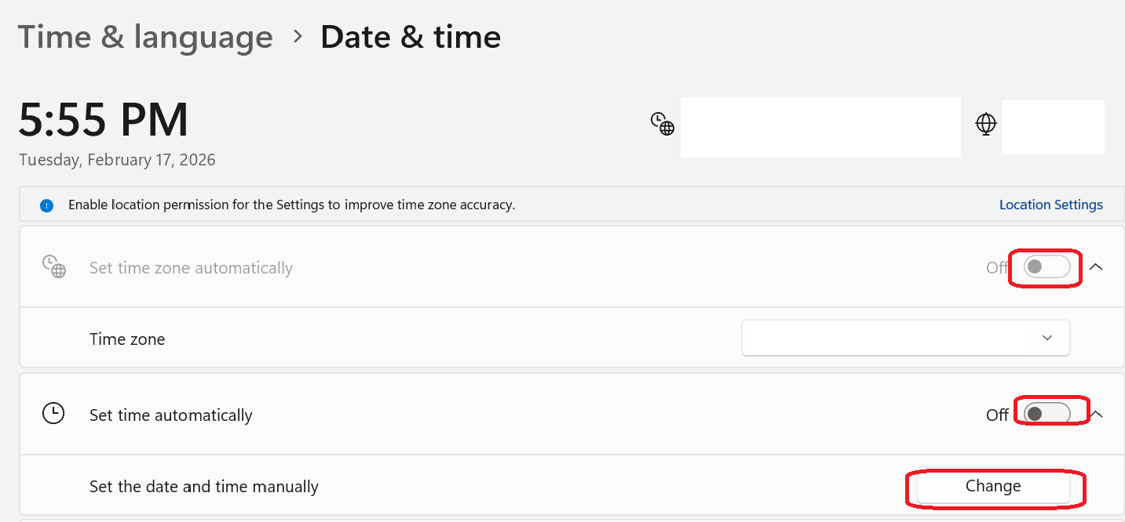Open the Location Settings link

pyautogui.click(x=1050, y=205)
